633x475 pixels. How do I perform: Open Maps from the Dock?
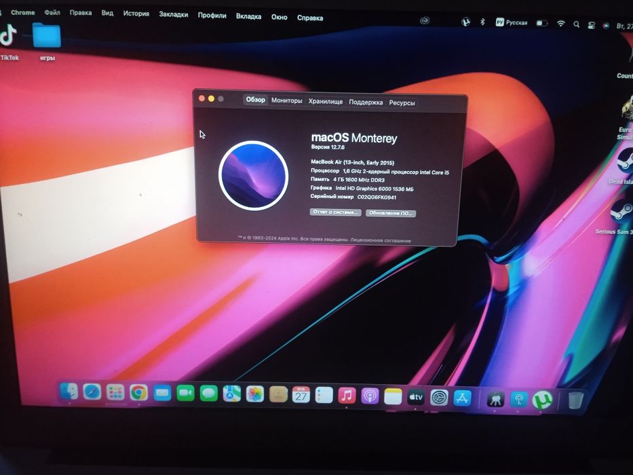pos(232,394)
